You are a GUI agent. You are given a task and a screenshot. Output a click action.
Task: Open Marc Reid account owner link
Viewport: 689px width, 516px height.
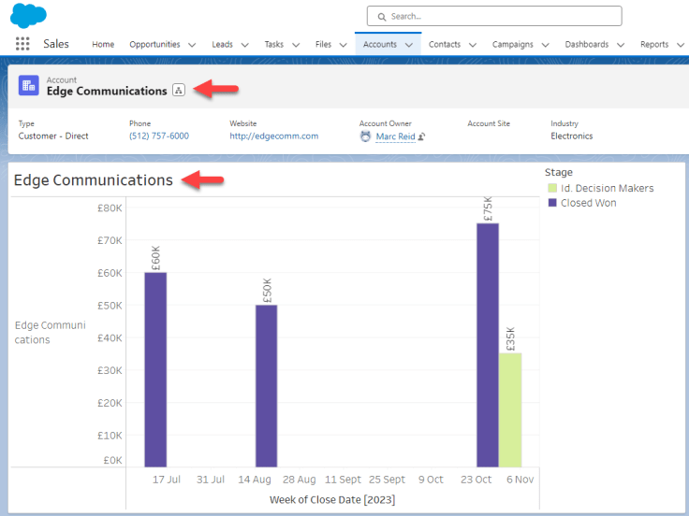click(395, 136)
